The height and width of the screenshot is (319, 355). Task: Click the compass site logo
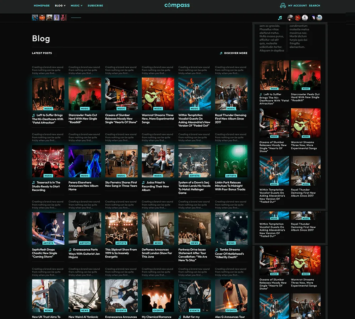pos(177,5)
